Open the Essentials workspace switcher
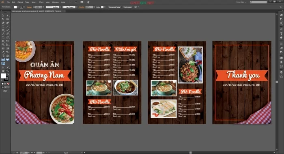Screen dimensions: 284x154 click(241, 2)
